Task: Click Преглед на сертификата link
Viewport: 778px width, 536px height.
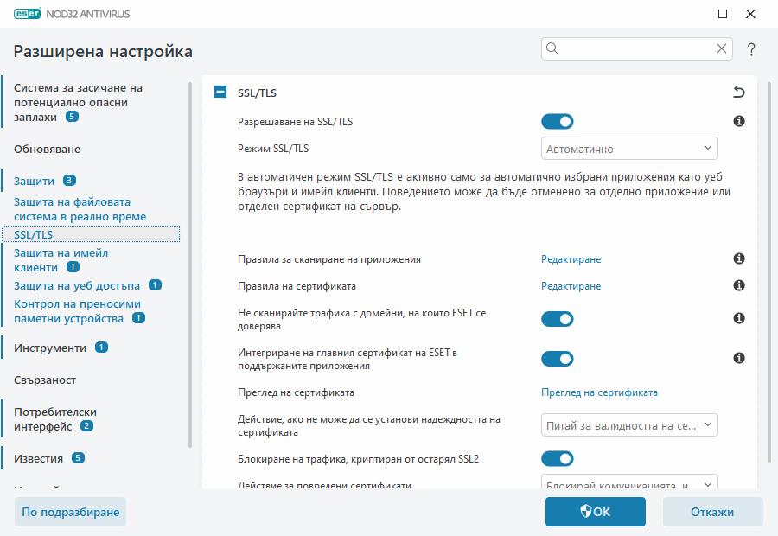Action: (599, 392)
